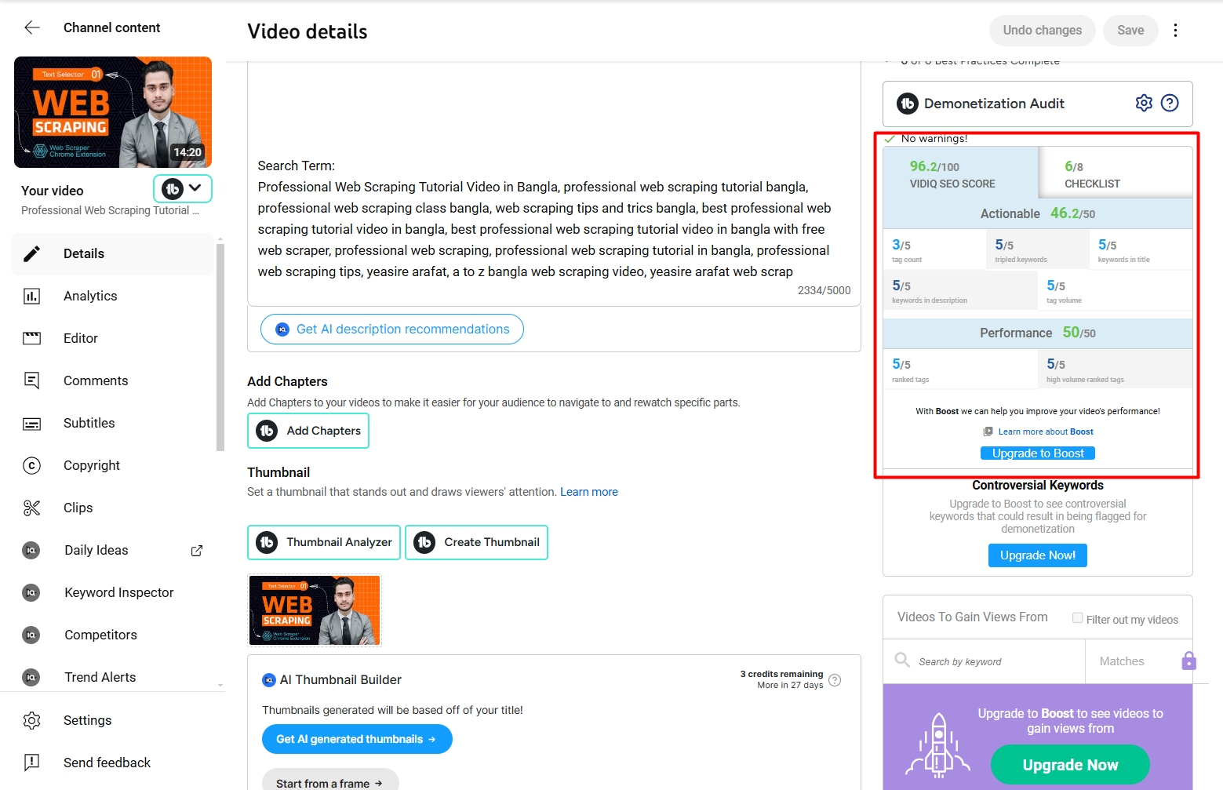
Task: Click Get AI description recommendations
Action: click(x=392, y=329)
